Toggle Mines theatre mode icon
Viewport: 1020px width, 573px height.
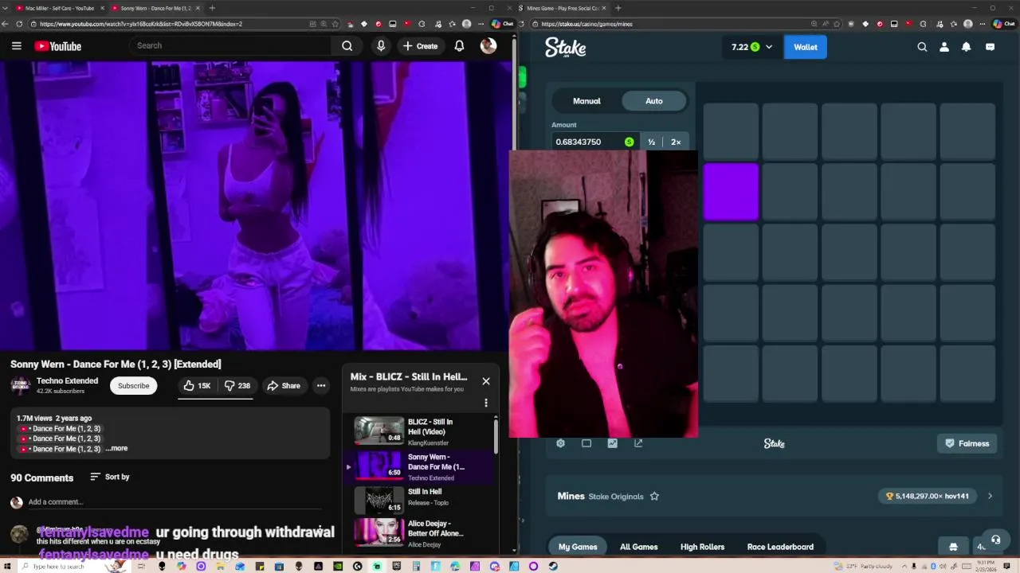[586, 443]
